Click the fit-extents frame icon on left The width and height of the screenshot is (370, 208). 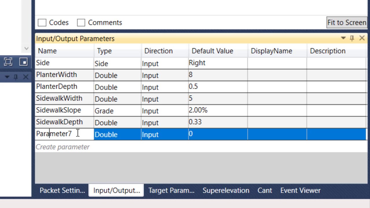point(8,62)
